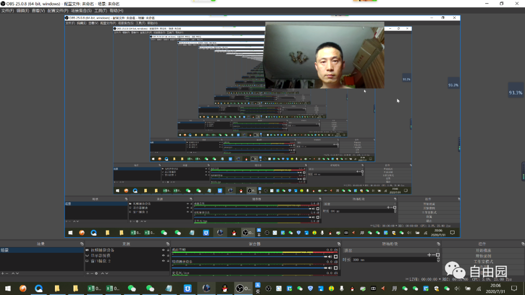Viewport: 525px width, 295px height.
Task: Click the CPU: 3.0%, 25.00 fps status
Action: pos(492,279)
